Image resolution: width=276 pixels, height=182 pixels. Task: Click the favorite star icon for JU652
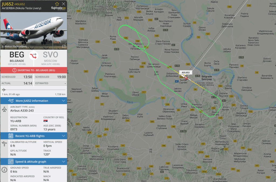point(57,4)
